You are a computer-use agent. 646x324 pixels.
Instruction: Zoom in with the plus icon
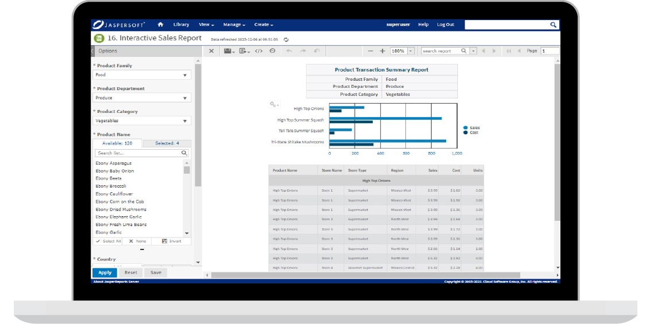382,51
